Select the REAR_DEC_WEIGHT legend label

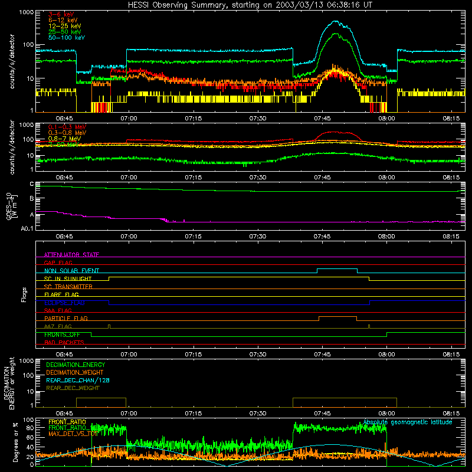(x=73, y=388)
